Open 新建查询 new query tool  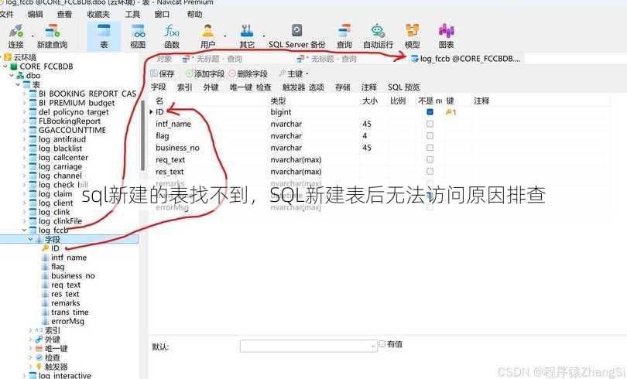click(x=52, y=36)
